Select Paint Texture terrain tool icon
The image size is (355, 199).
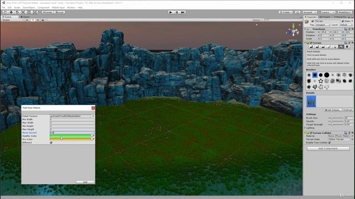point(329,46)
